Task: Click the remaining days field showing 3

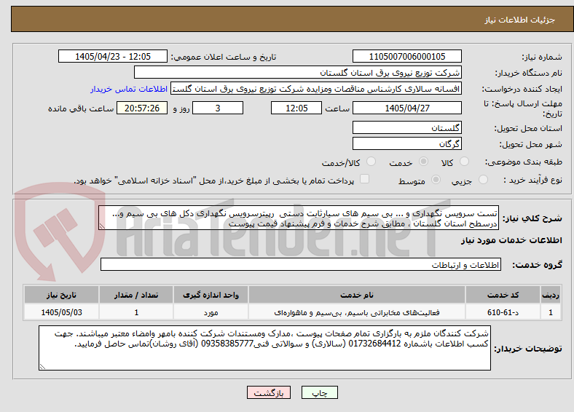Action: click(x=218, y=108)
